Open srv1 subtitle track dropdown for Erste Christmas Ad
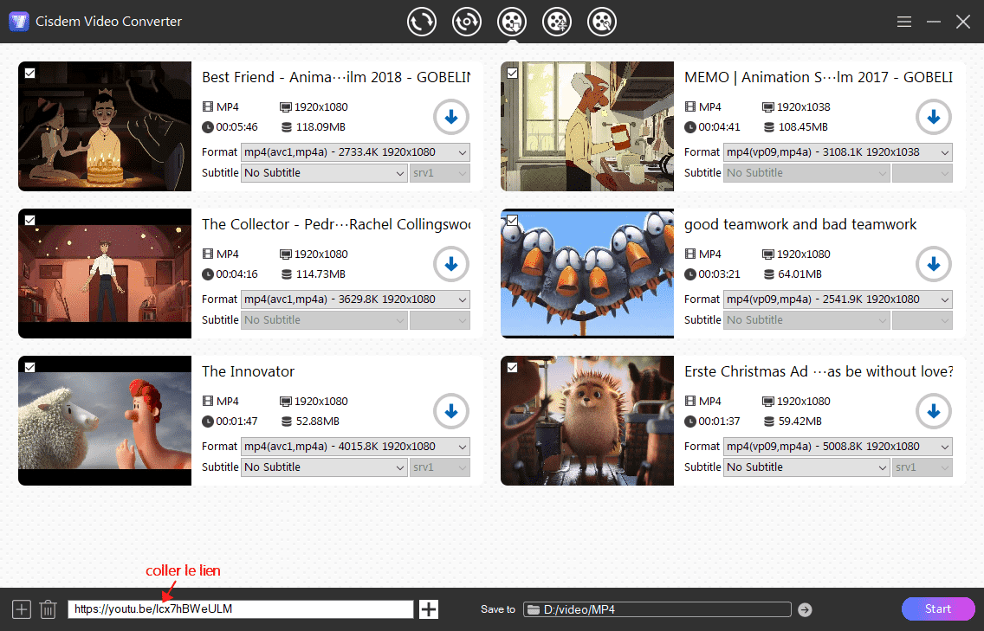 coord(922,467)
